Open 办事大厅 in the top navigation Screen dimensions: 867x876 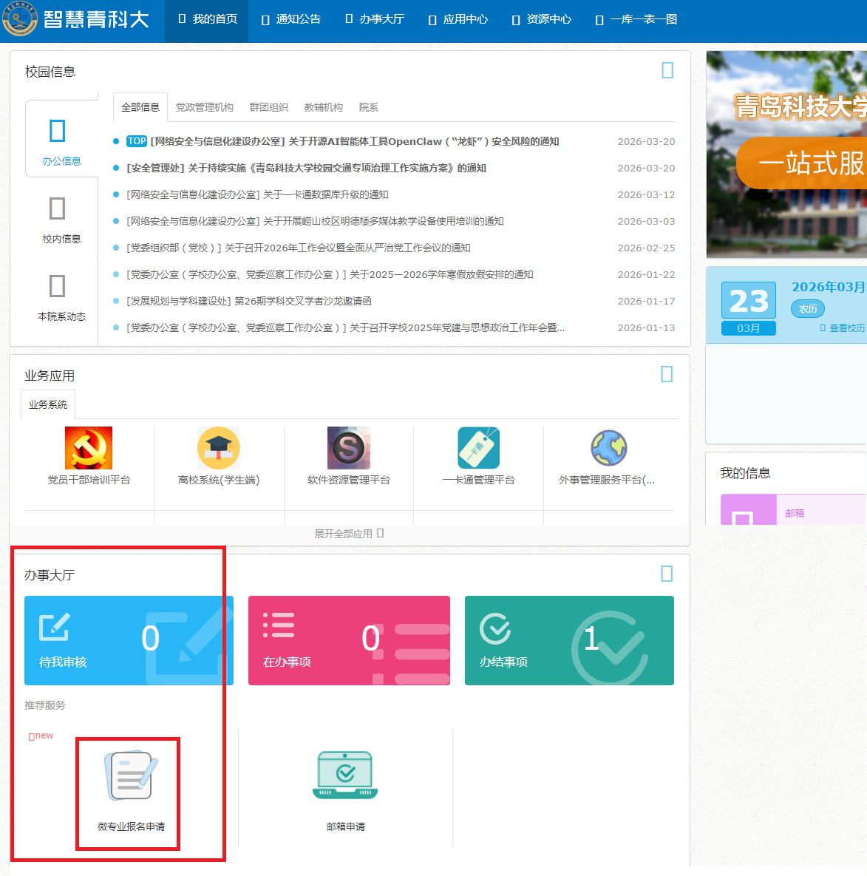pos(375,19)
